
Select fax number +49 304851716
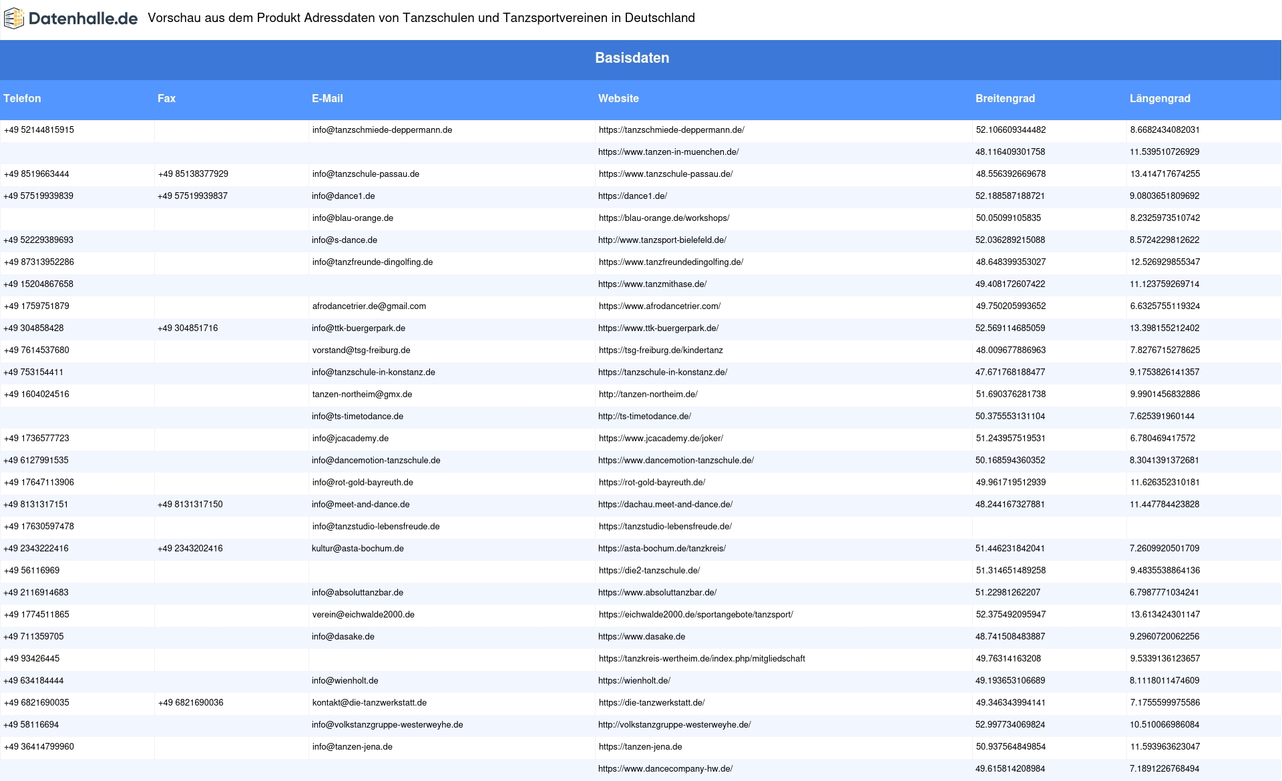tap(188, 328)
